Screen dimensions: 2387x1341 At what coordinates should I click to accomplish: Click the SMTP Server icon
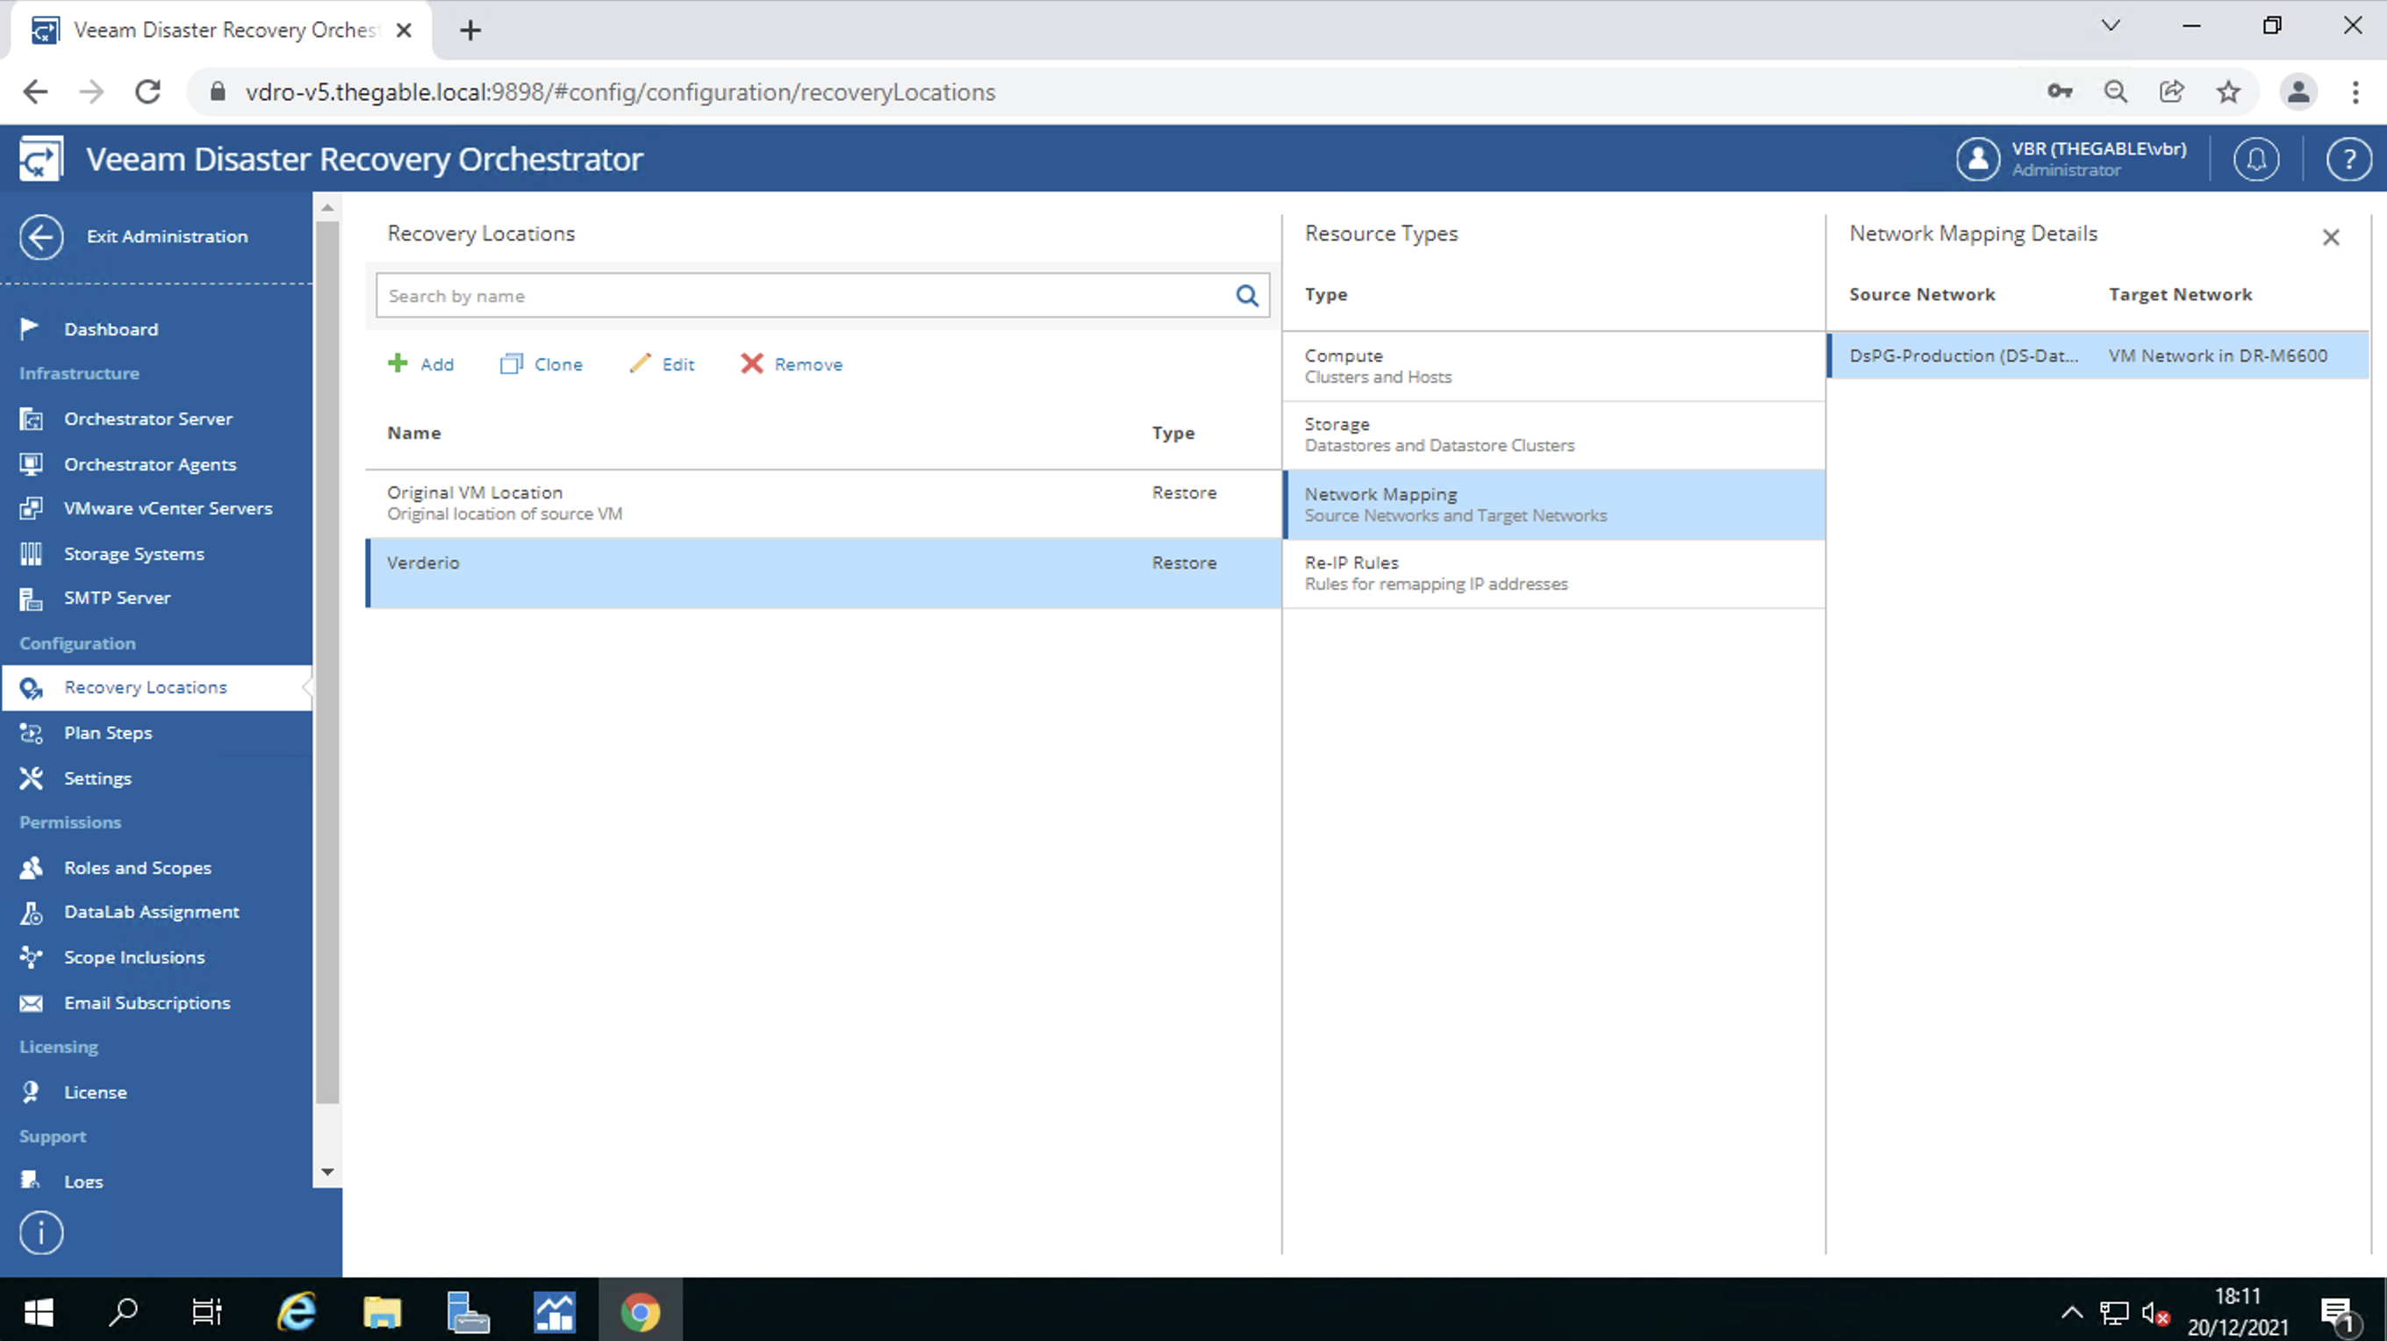click(31, 599)
